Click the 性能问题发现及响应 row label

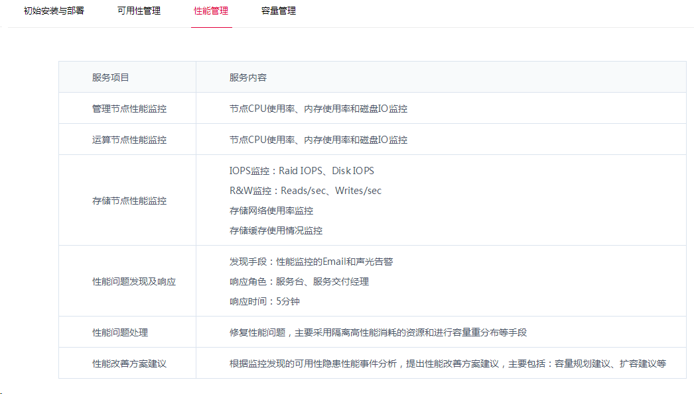coord(134,281)
